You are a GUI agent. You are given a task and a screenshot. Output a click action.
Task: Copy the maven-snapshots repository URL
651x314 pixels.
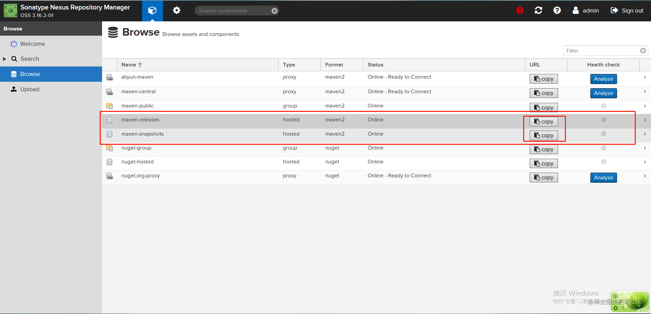click(544, 135)
